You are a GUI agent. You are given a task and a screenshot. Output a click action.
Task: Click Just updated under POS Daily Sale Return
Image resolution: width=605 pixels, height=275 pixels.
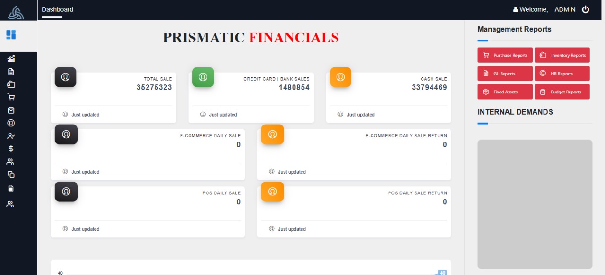click(x=292, y=229)
